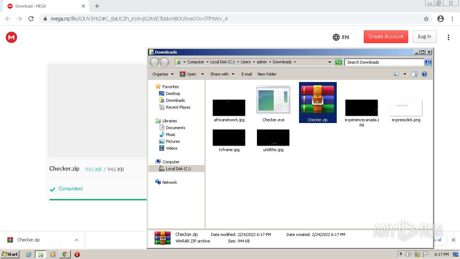The height and width of the screenshot is (259, 460).
Task: Open media player taskbar icon
Action: click(53, 254)
